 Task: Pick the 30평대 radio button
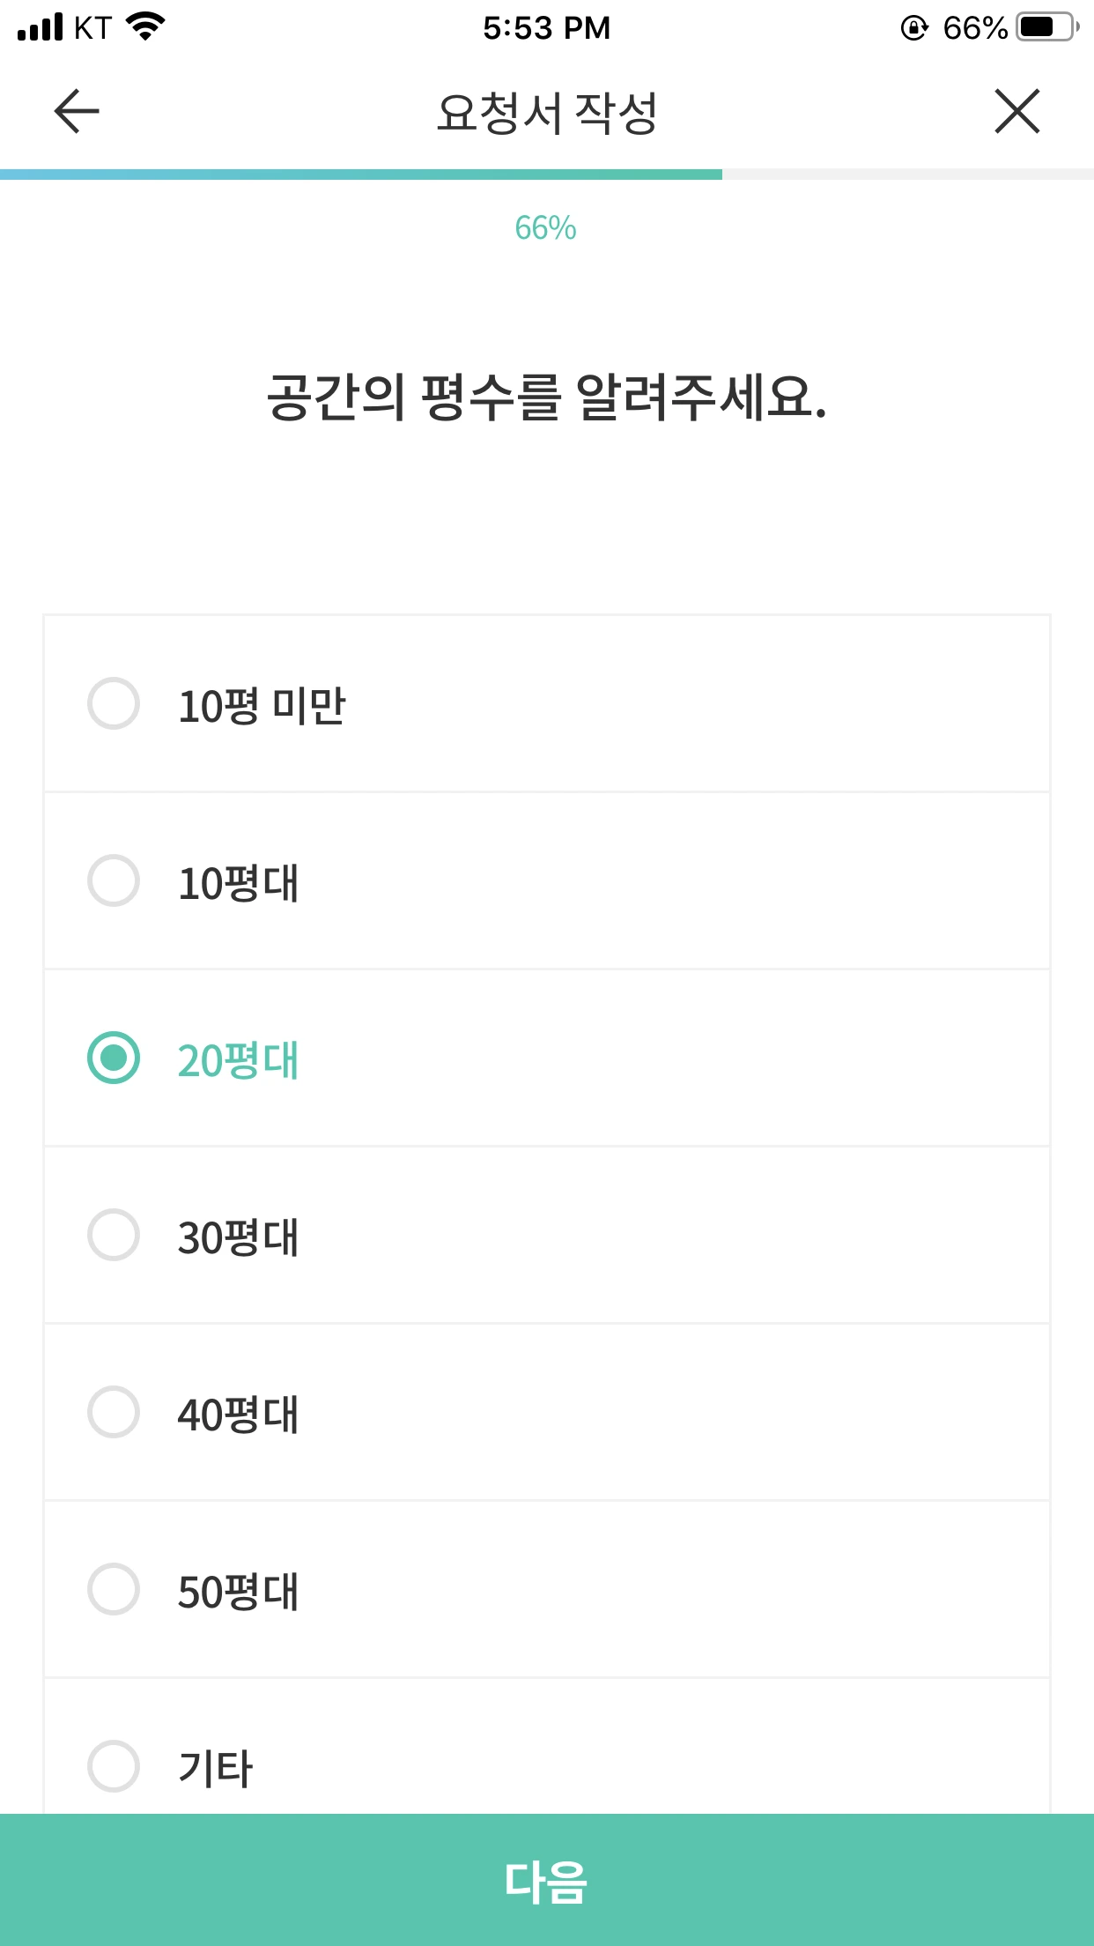(114, 1235)
